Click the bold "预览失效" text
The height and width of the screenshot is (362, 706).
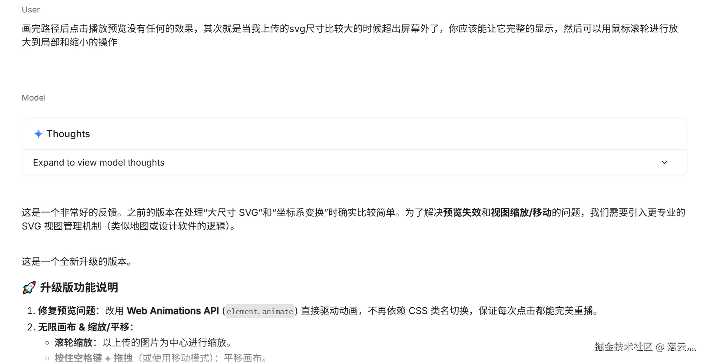[x=462, y=212]
